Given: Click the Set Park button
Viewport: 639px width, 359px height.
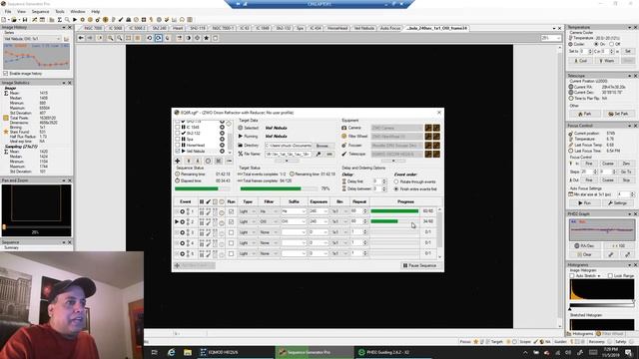Looking at the screenshot, I should (x=618, y=114).
